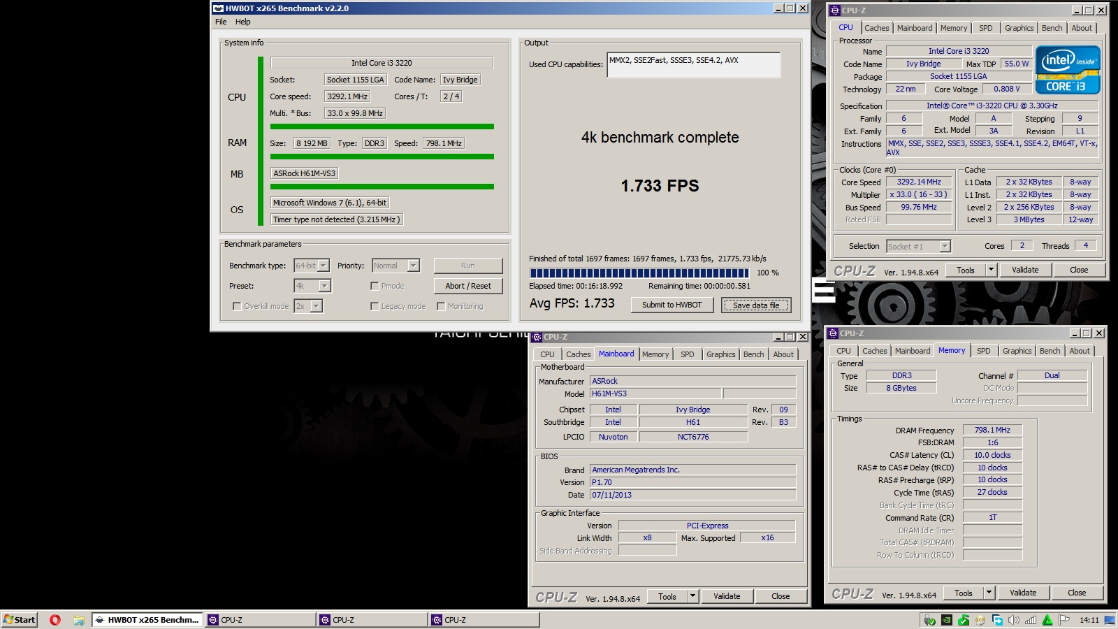Toggle the Monitoring checkbox
The height and width of the screenshot is (629, 1118).
441,306
